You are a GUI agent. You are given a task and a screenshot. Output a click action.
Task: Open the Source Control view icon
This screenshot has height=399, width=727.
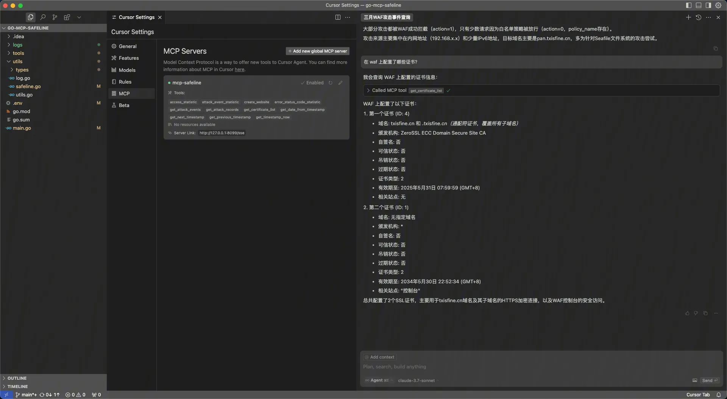pyautogui.click(x=55, y=17)
